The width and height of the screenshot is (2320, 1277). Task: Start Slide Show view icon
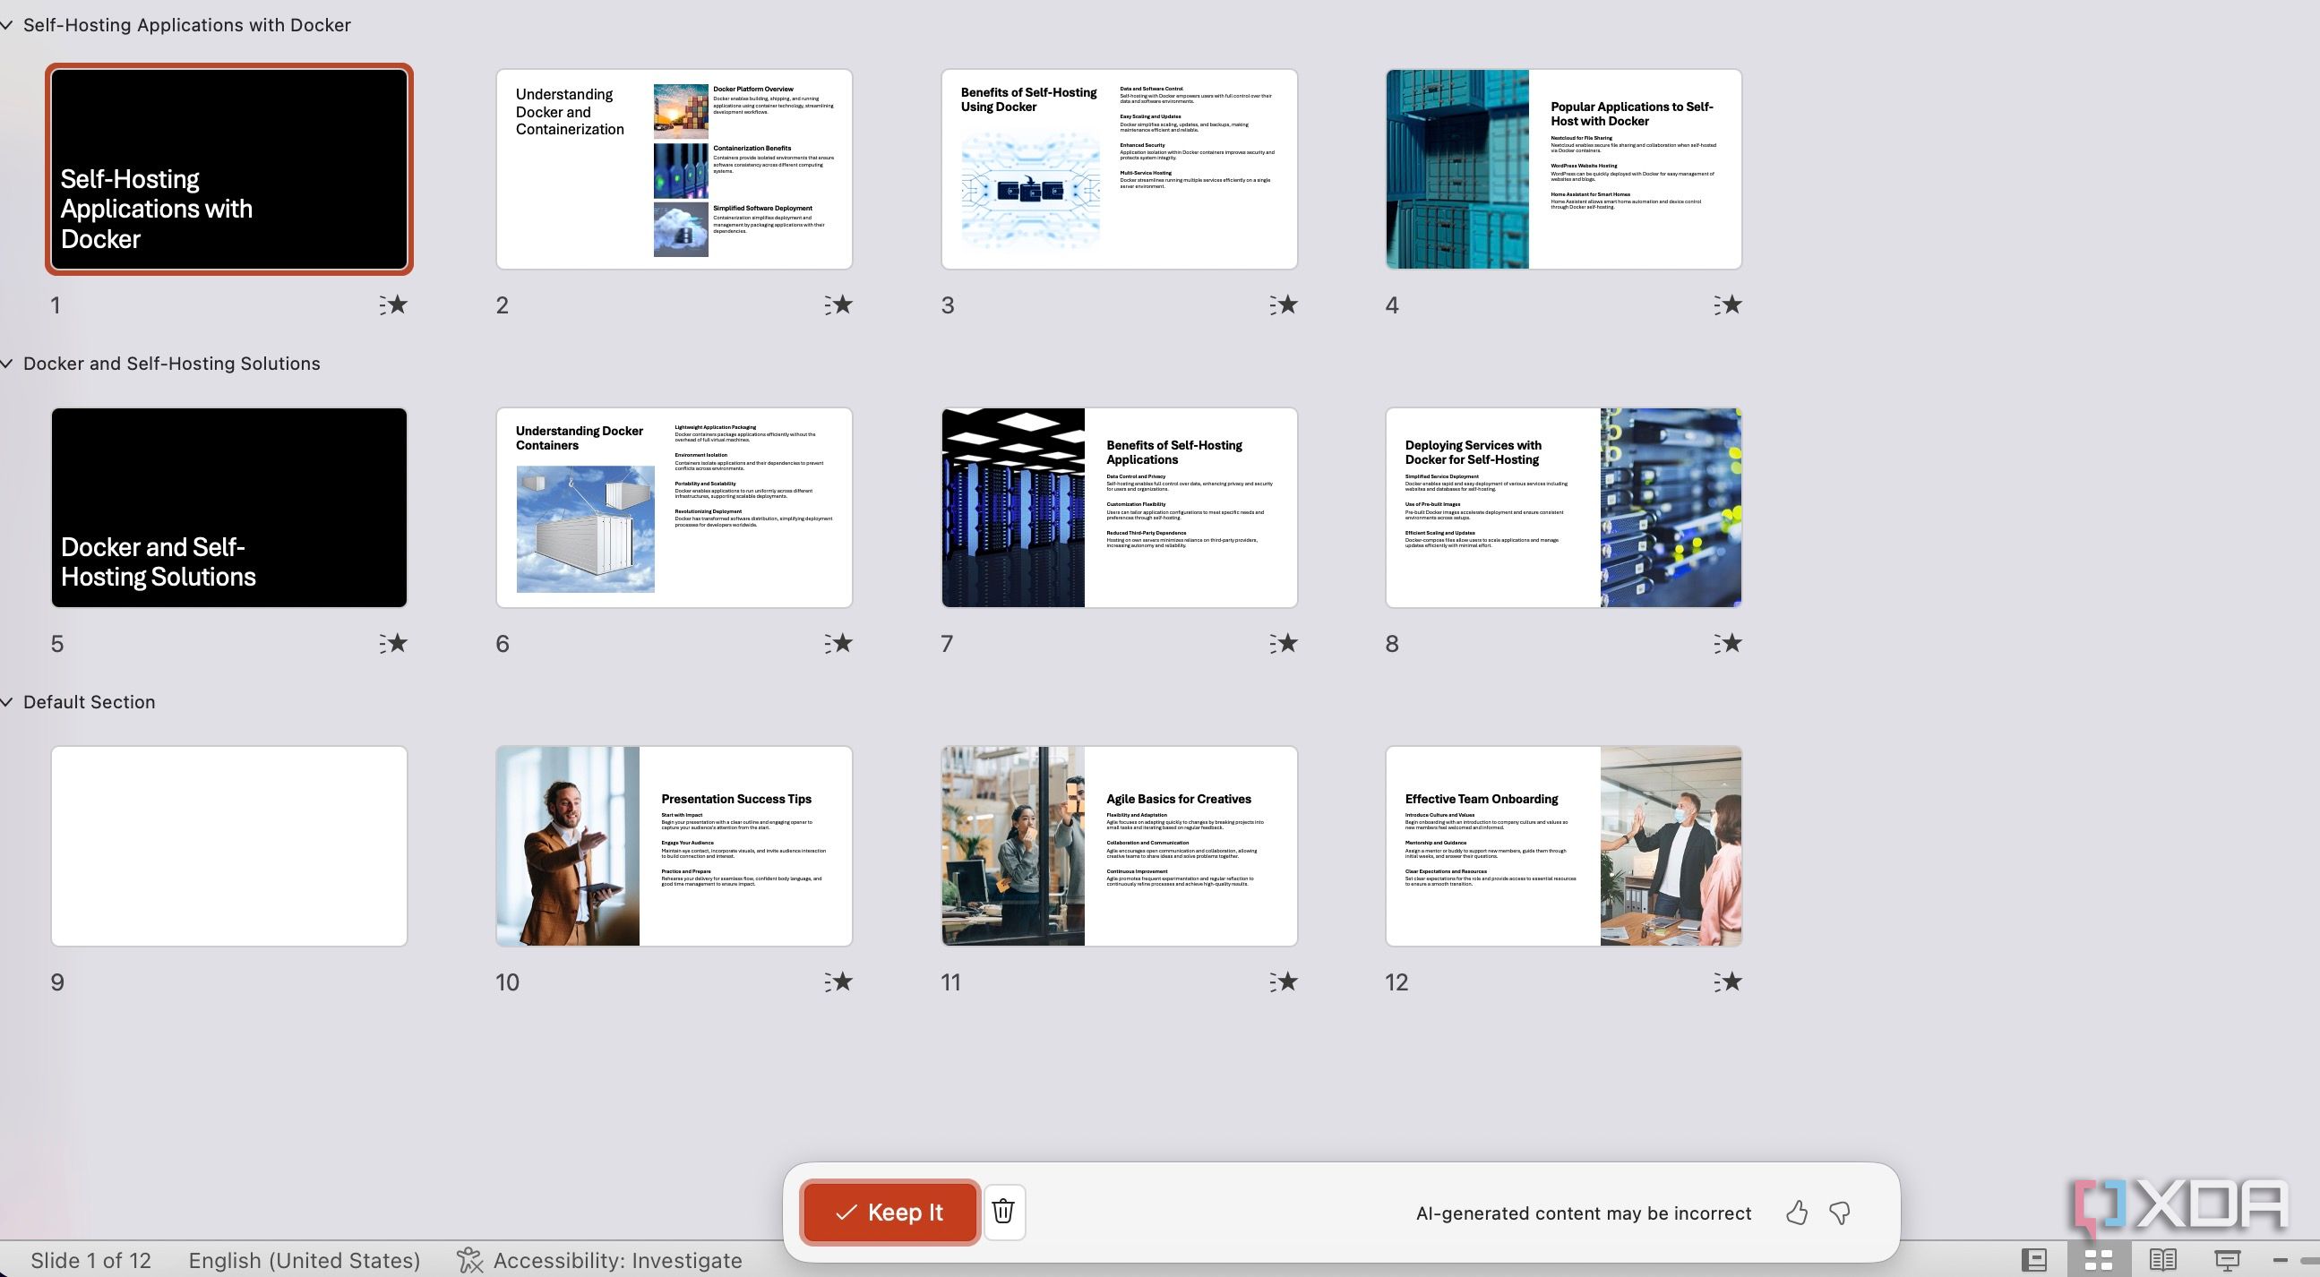(x=2227, y=1260)
